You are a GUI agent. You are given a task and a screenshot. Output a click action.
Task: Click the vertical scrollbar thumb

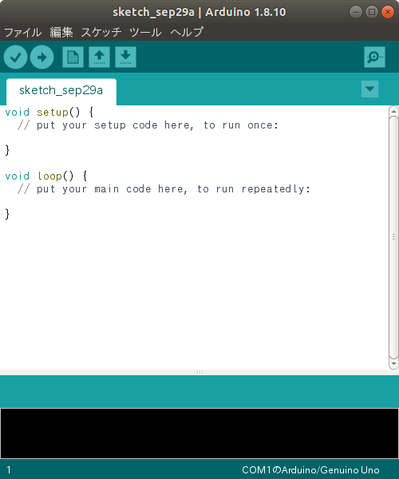(x=393, y=237)
